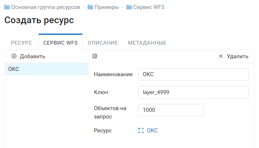Select the СЕРВИС WFS tab
Screen dimensions: 259x148
point(61,43)
